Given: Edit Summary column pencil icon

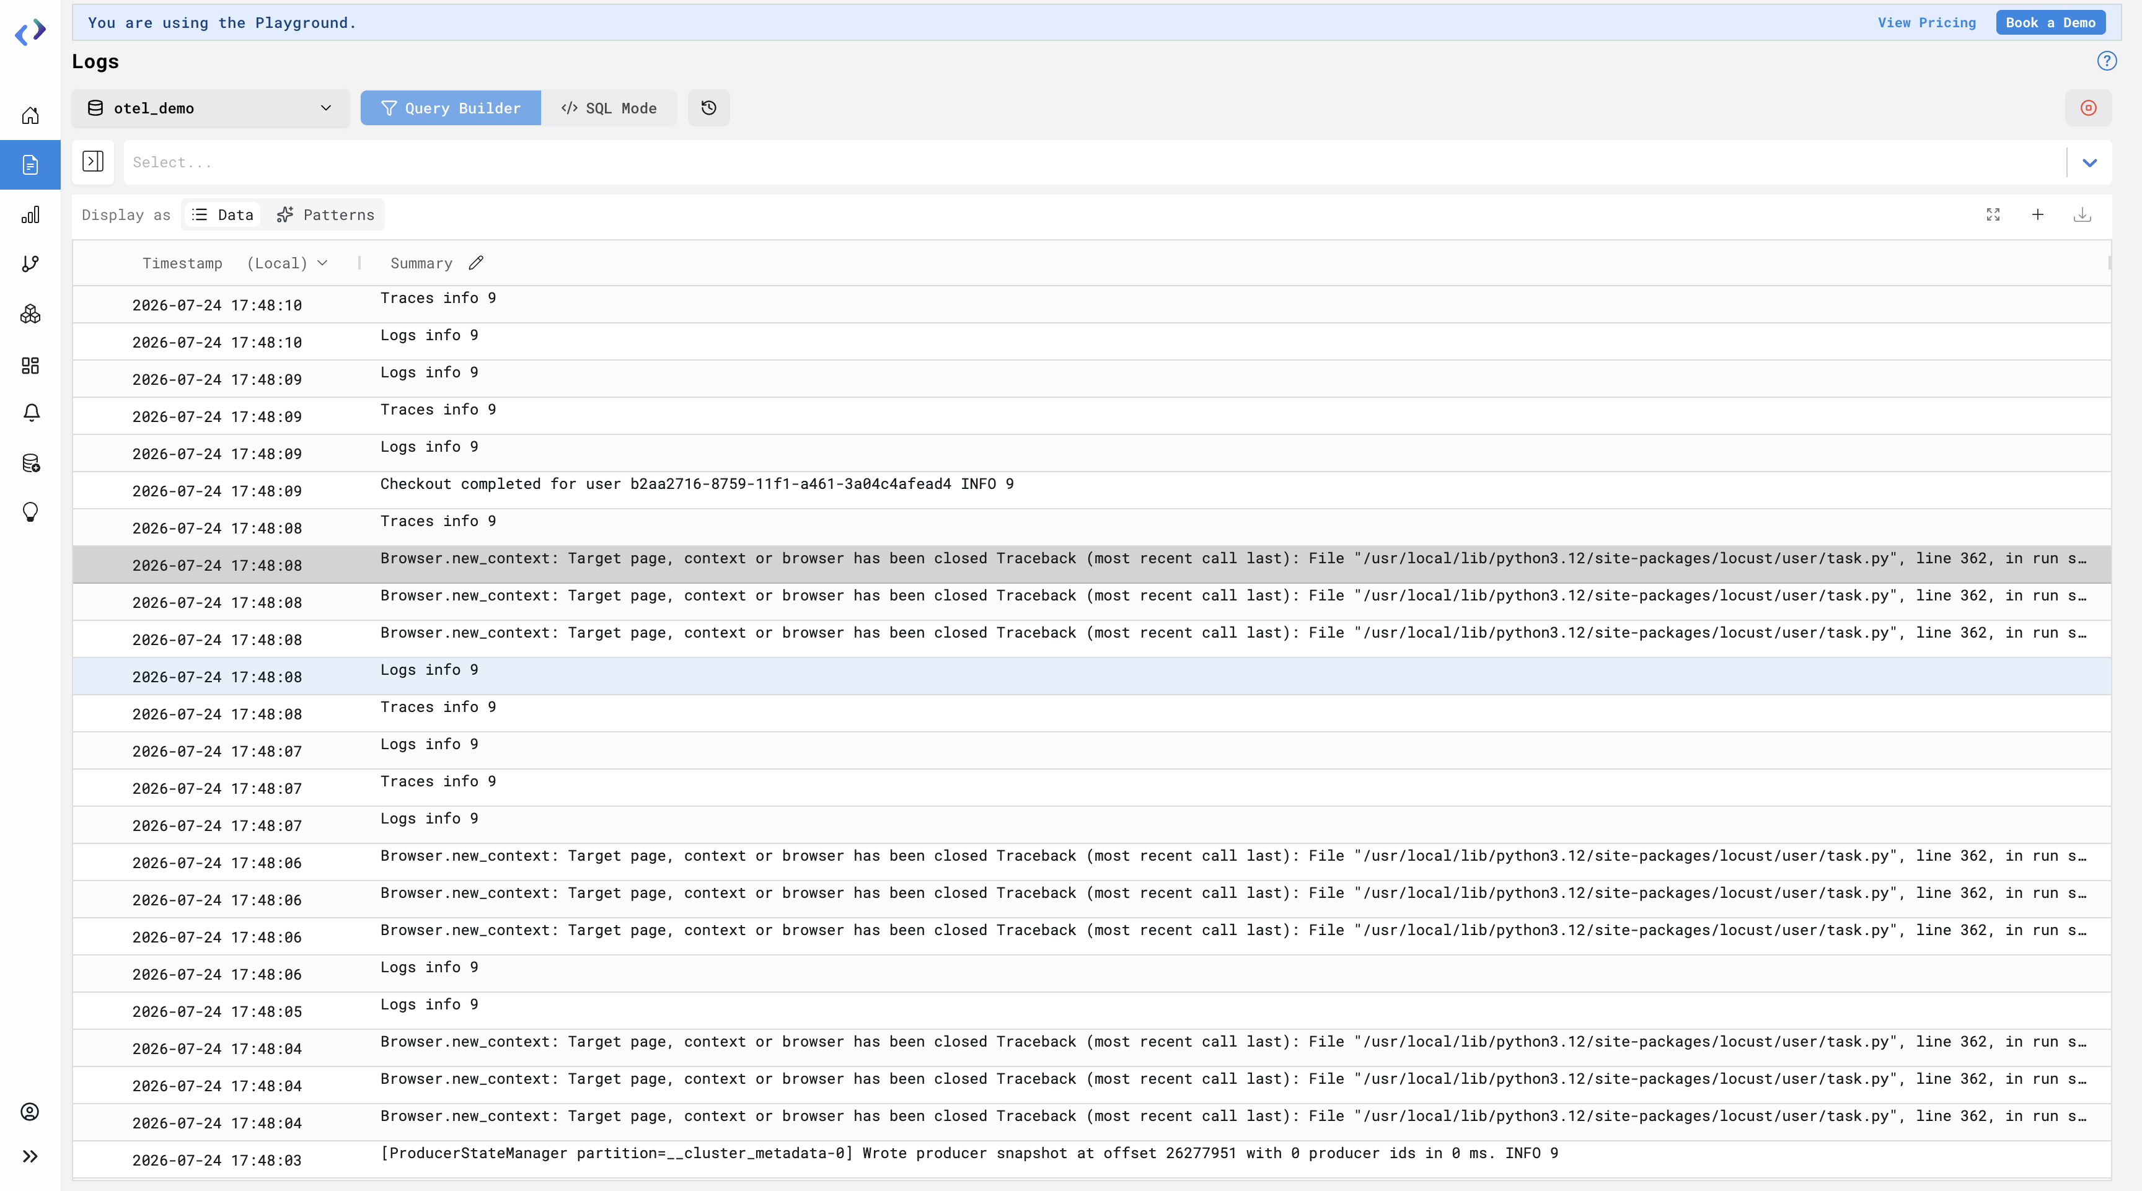Looking at the screenshot, I should (x=475, y=263).
